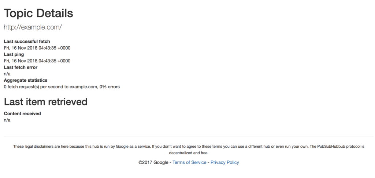Click the Last ping timestamp value
The image size is (375, 178).
click(x=37, y=61)
